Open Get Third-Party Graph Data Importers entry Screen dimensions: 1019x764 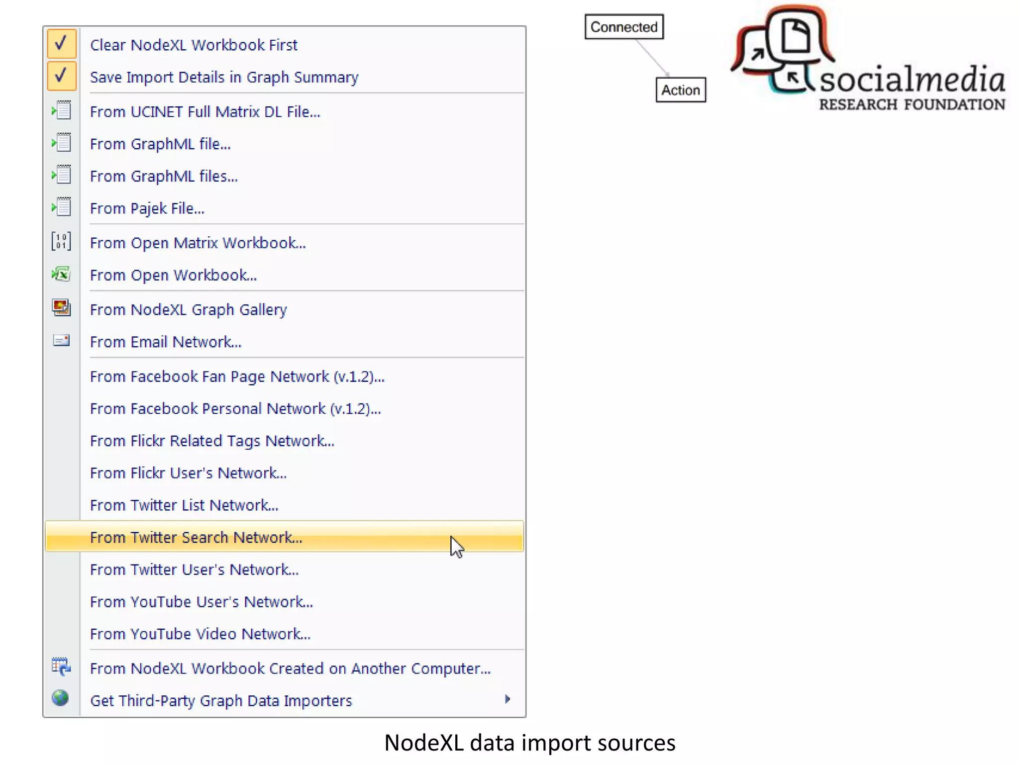(x=221, y=701)
